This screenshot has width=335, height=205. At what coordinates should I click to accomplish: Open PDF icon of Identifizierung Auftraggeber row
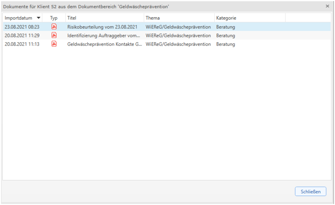tap(54, 35)
